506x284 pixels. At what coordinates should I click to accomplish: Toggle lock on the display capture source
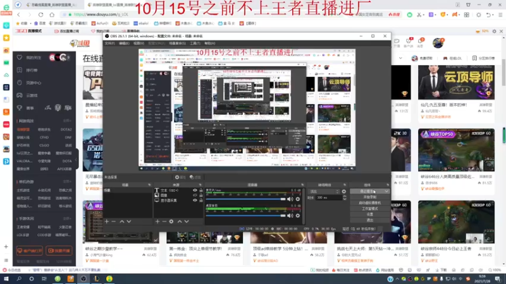click(x=201, y=200)
